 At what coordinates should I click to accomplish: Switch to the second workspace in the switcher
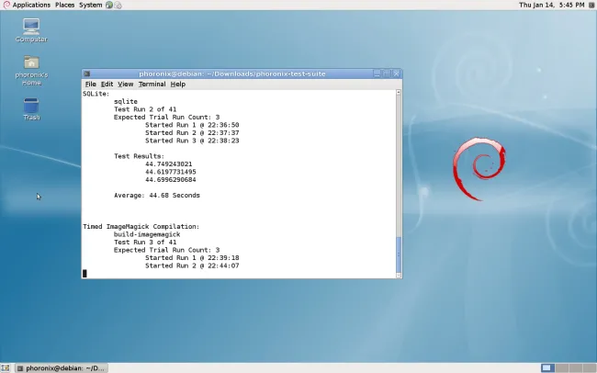tap(560, 367)
